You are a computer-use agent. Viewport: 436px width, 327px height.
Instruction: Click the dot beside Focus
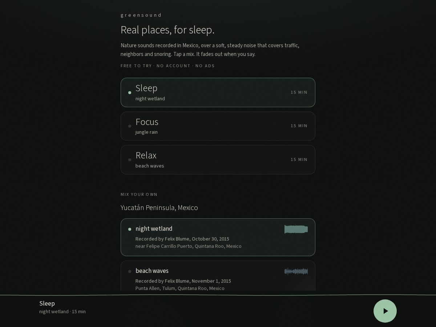click(130, 126)
